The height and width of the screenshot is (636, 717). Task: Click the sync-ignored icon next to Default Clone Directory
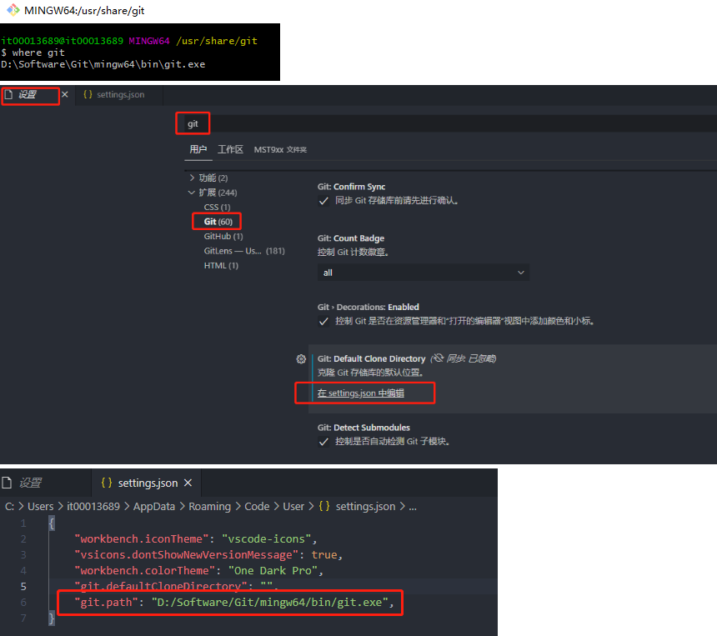click(x=439, y=358)
